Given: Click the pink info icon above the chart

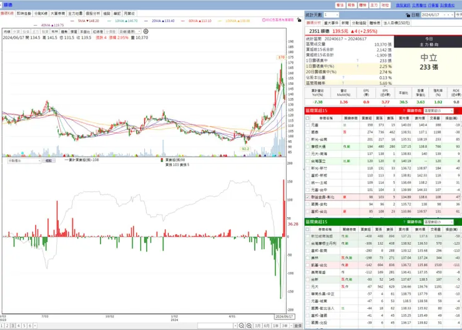Looking at the screenshot, I should click(264, 20).
